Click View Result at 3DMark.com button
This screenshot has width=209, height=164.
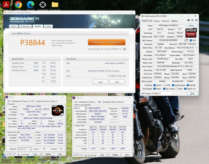point(107,42)
